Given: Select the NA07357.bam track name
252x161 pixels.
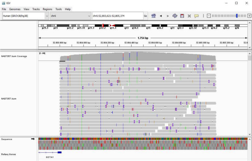Looking at the screenshot, I should [9, 98].
